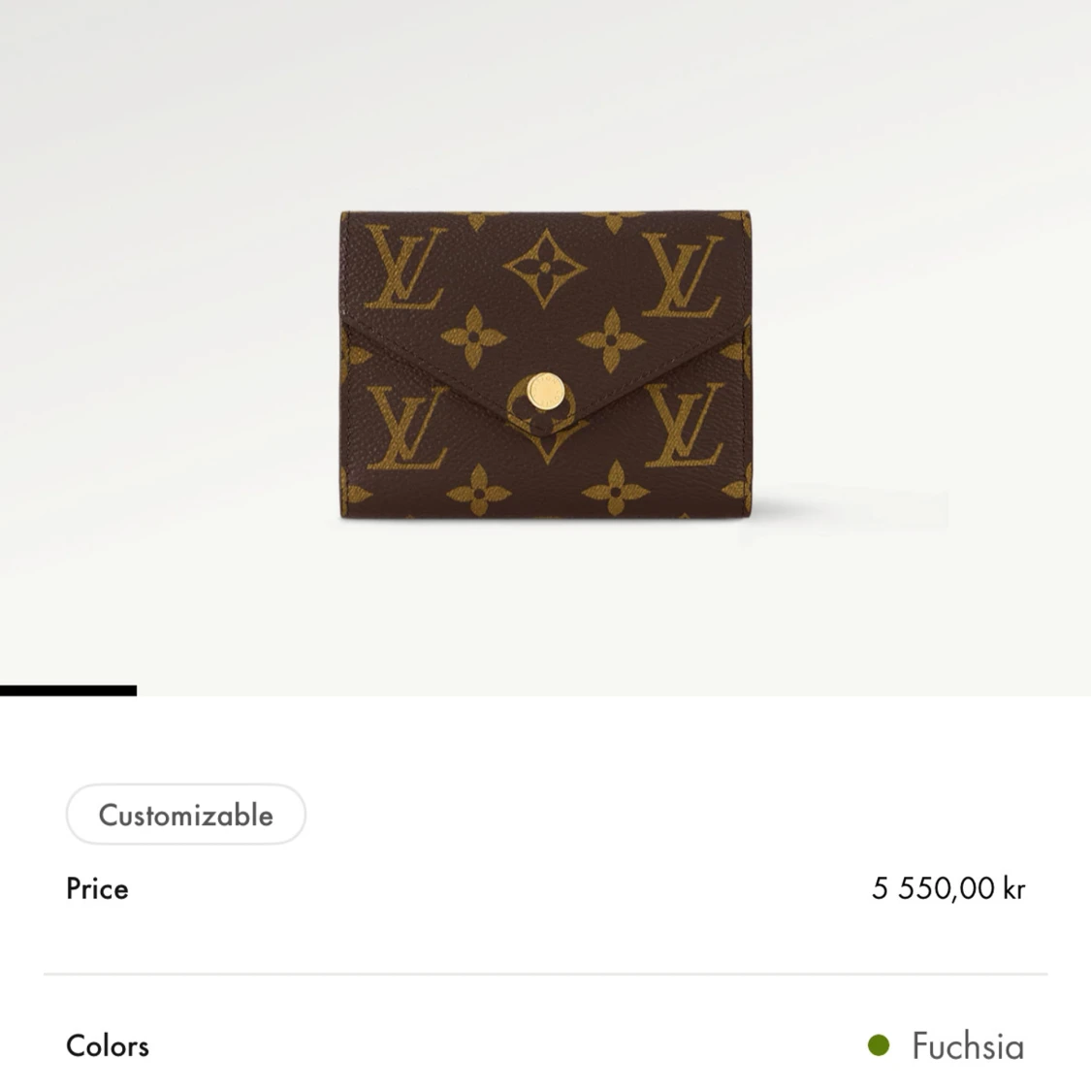Click the black carousel progress indicator
Screen dimensions: 1091x1090
point(68,690)
